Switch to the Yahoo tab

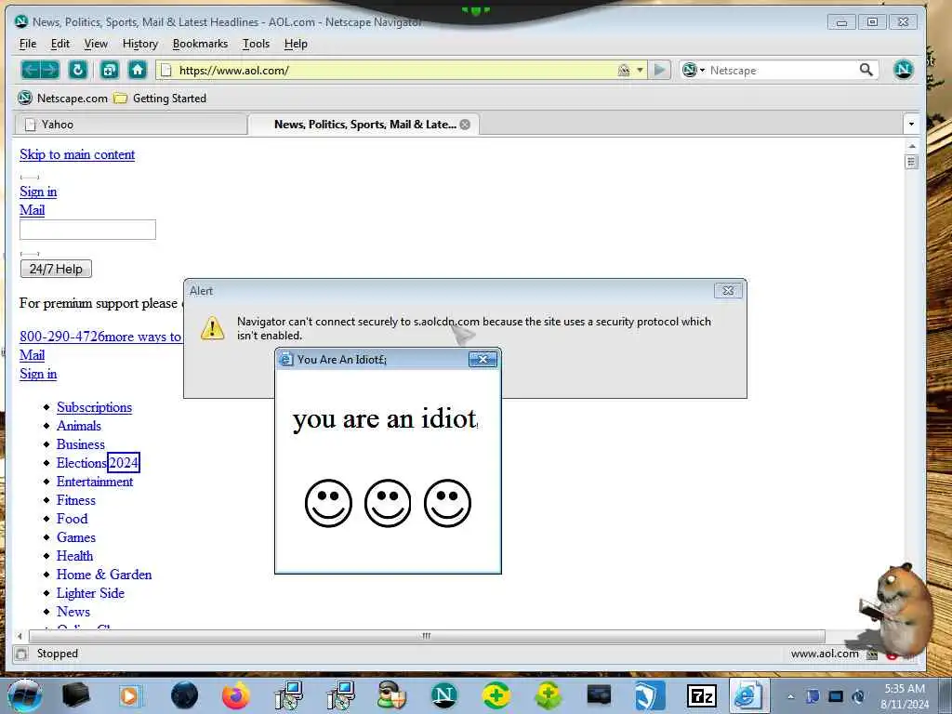pos(130,125)
